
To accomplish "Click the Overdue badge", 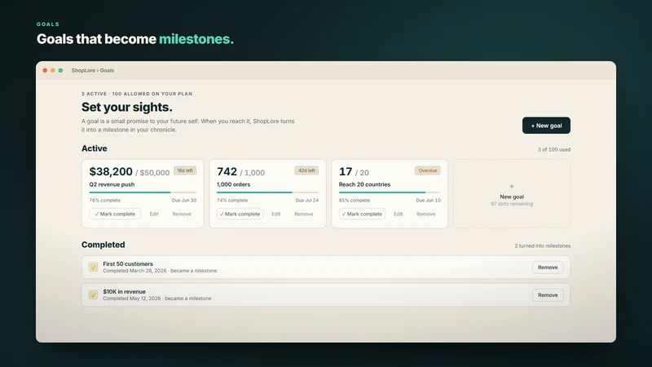I will (x=427, y=170).
